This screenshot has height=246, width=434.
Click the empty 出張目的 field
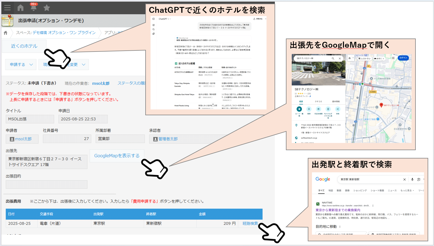tap(46, 184)
